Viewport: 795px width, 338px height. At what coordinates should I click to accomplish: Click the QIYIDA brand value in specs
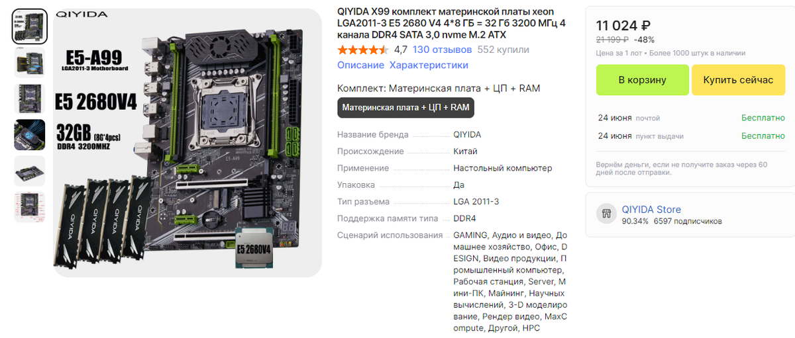pyautogui.click(x=468, y=134)
